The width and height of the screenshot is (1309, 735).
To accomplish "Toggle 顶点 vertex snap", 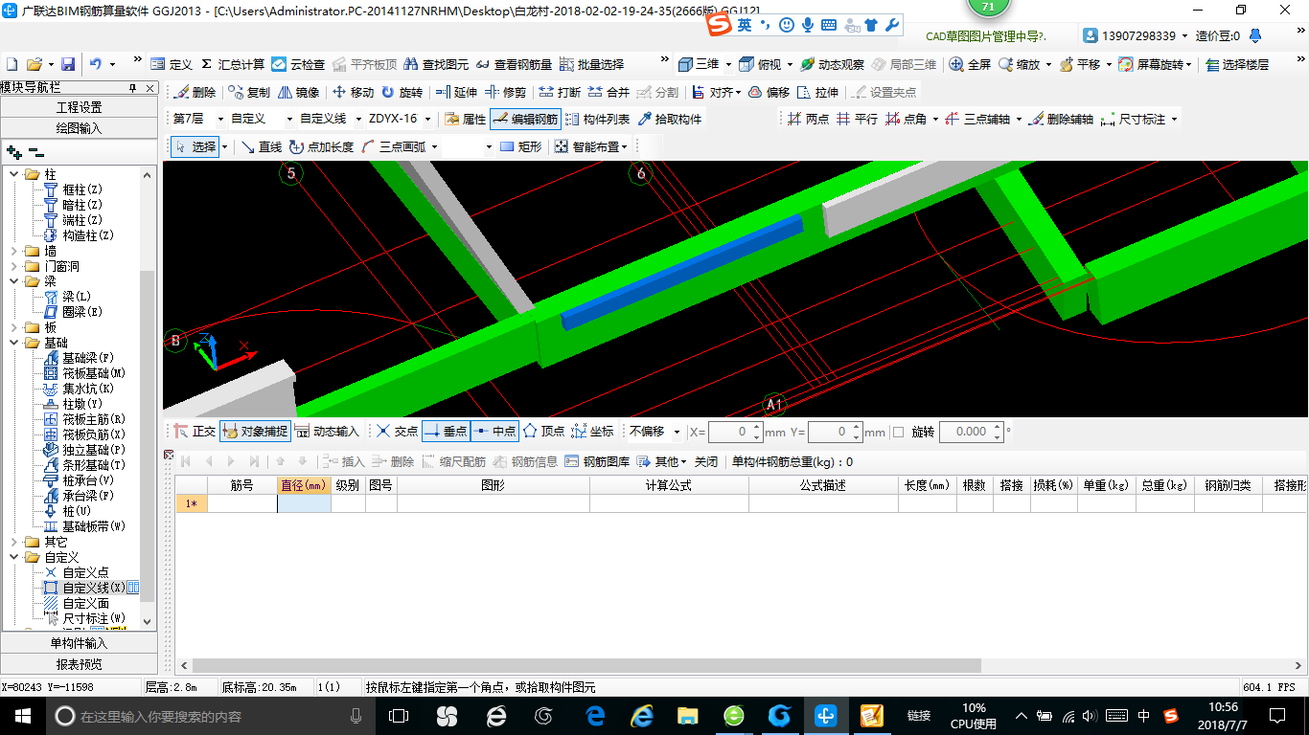I will coord(543,432).
